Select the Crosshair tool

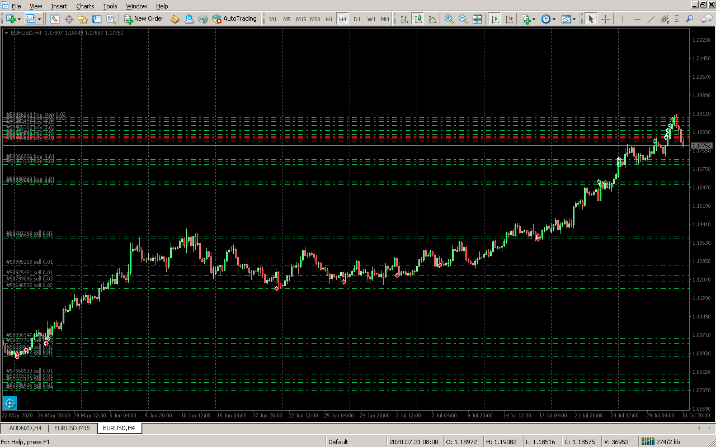(x=605, y=19)
